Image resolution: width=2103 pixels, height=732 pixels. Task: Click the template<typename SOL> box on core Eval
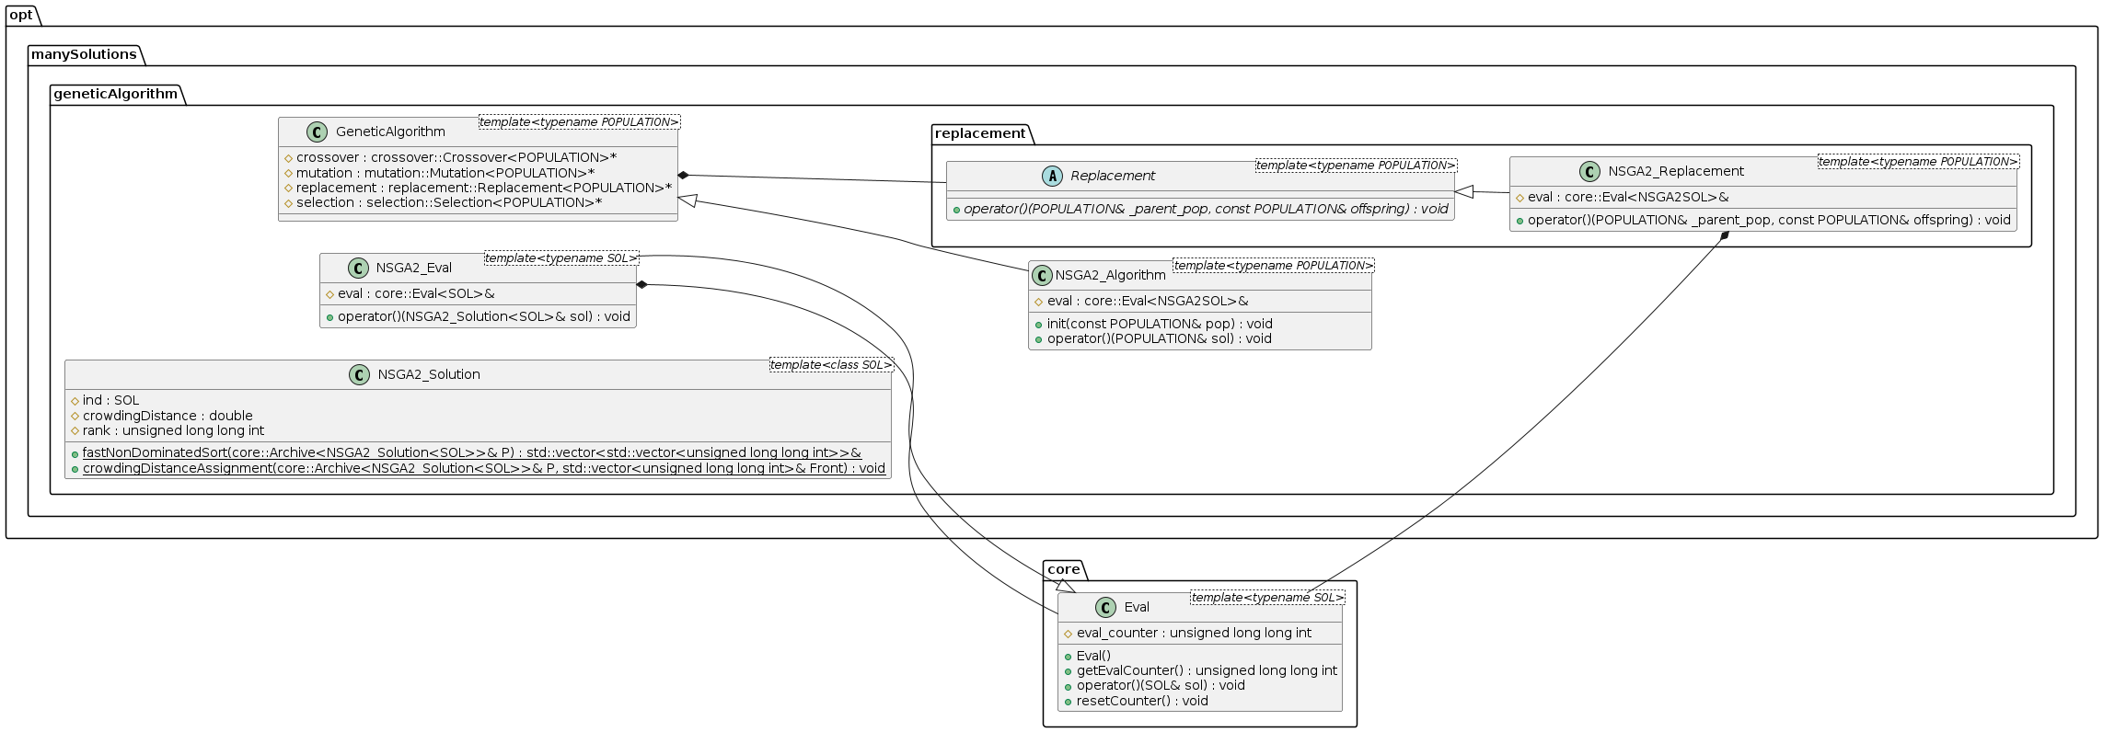click(1268, 598)
